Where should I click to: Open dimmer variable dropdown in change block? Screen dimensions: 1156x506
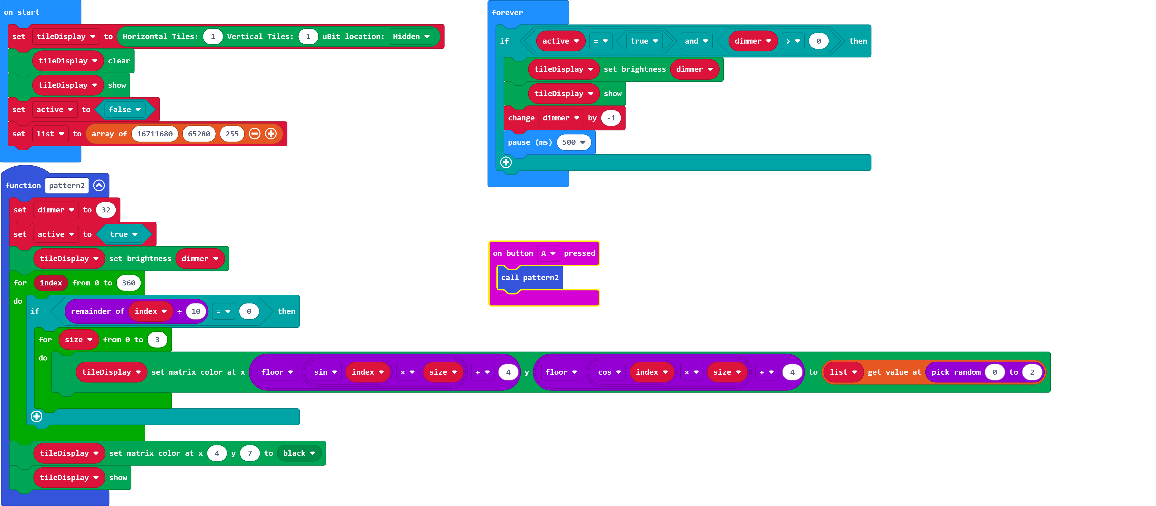pyautogui.click(x=561, y=118)
